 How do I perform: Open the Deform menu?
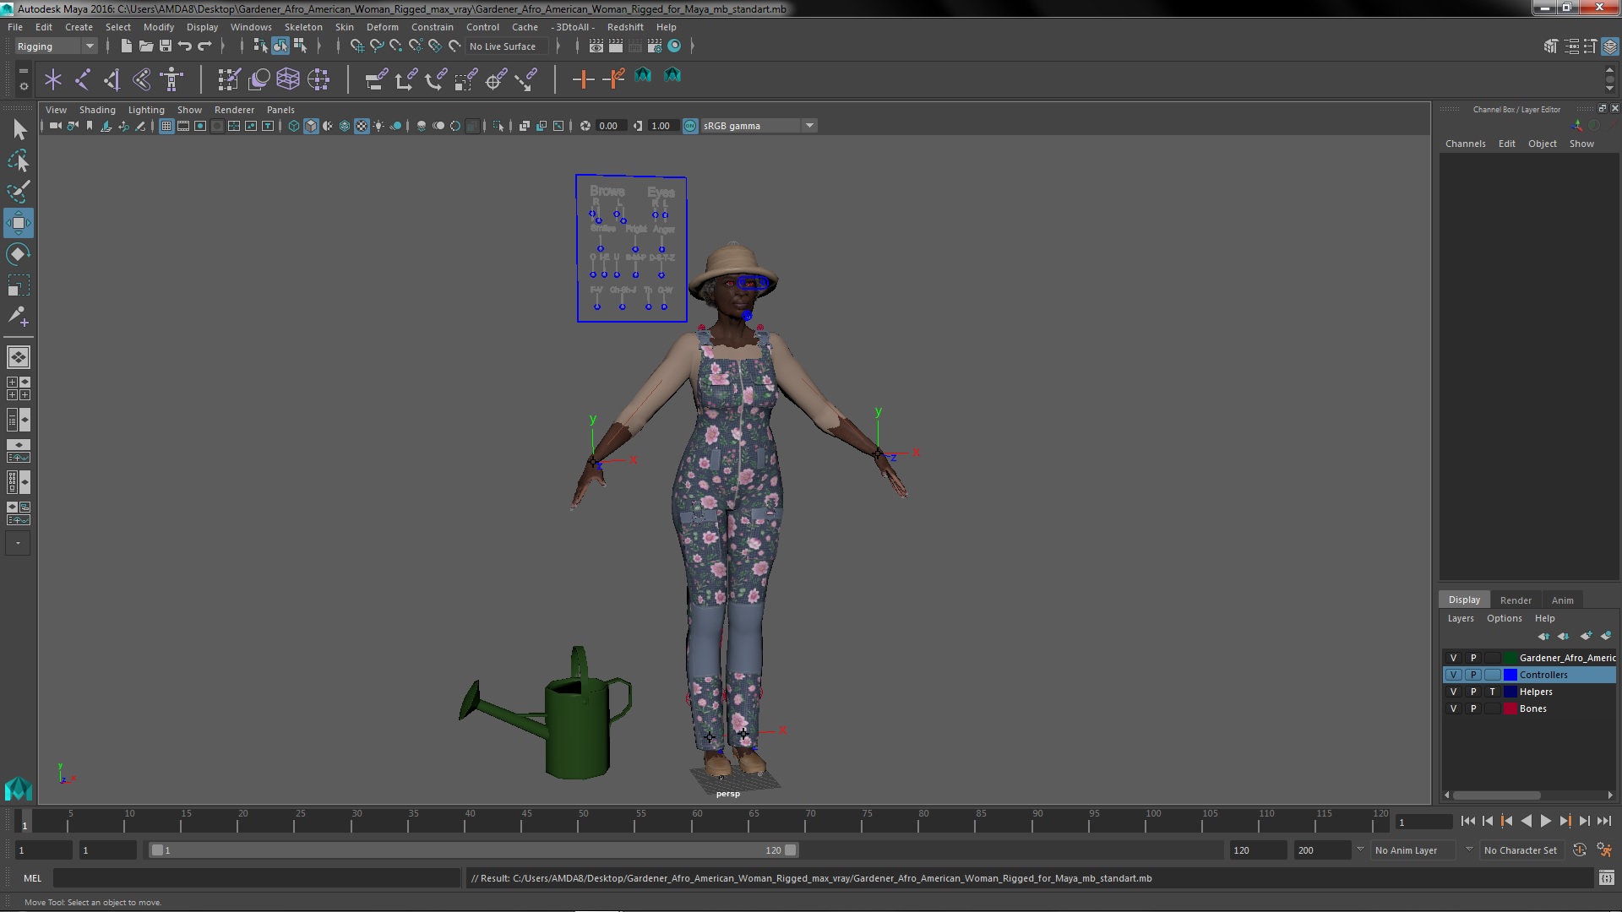click(382, 27)
